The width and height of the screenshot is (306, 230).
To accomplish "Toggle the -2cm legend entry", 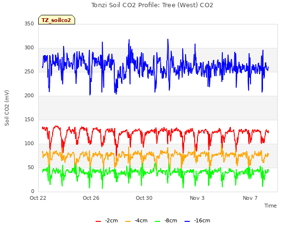I will point(107,220).
